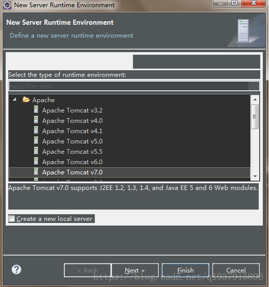Click the server icon beside Tomcat v4.0
This screenshot has height=287, width=269.
[36, 120]
